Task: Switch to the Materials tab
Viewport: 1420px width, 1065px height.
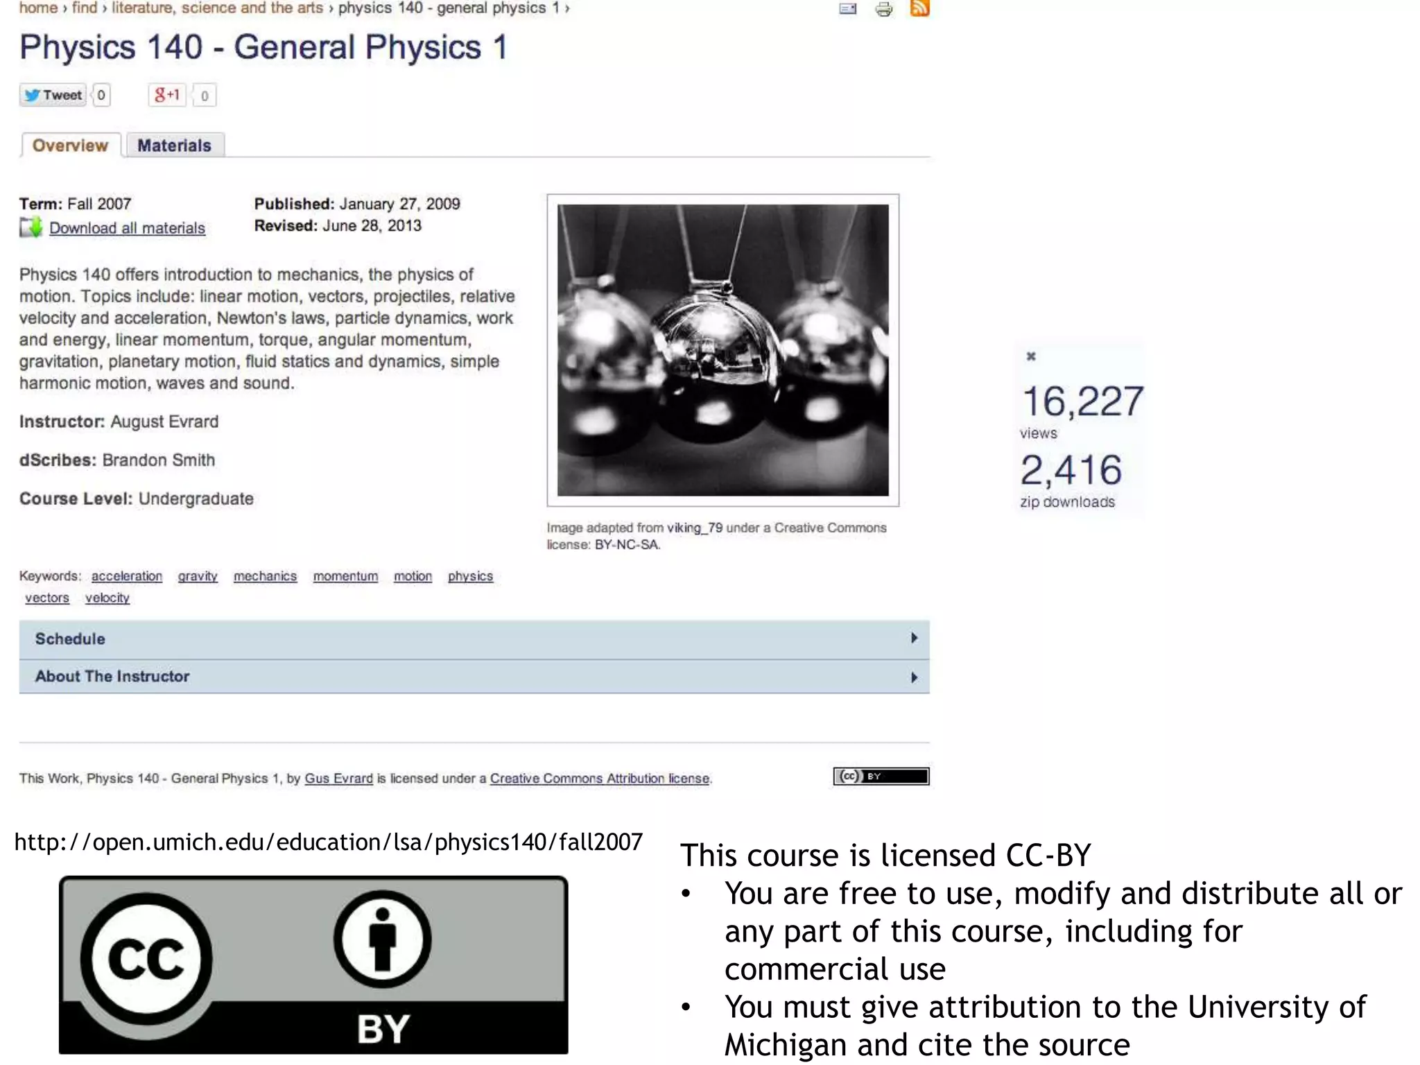Action: (x=174, y=146)
